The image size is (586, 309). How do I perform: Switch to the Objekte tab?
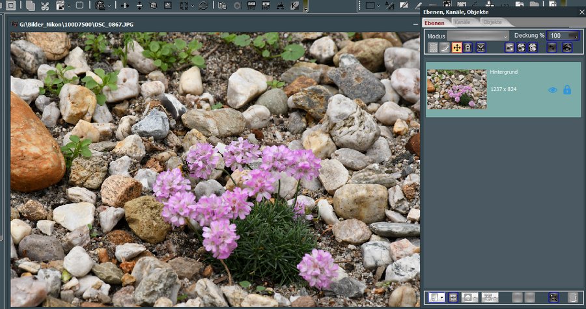pyautogui.click(x=492, y=23)
